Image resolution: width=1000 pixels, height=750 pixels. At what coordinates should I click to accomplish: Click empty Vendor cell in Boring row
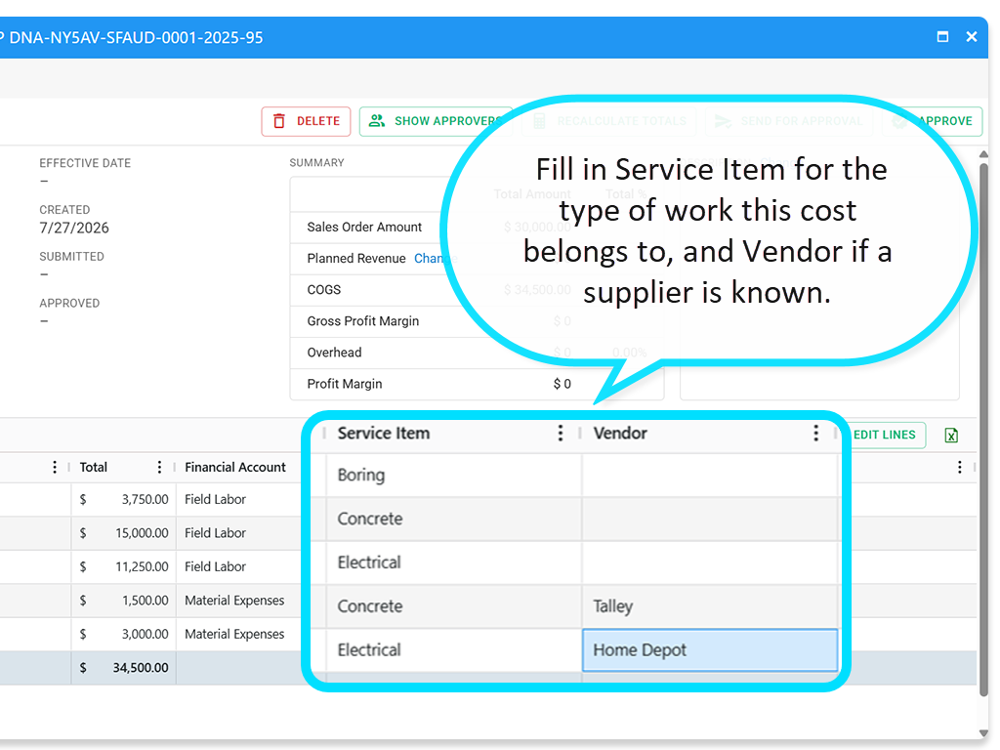tap(710, 476)
